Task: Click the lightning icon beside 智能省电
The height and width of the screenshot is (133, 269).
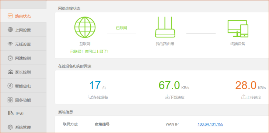Action: pyautogui.click(x=10, y=86)
